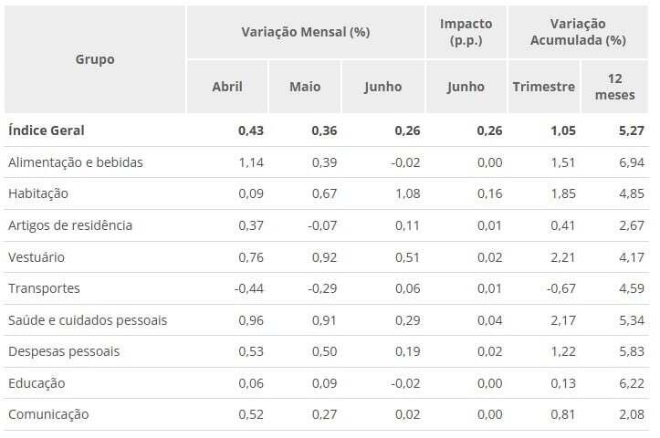Image resolution: width=660 pixels, height=438 pixels.
Task: Click the Grupo column header
Action: coord(95,59)
